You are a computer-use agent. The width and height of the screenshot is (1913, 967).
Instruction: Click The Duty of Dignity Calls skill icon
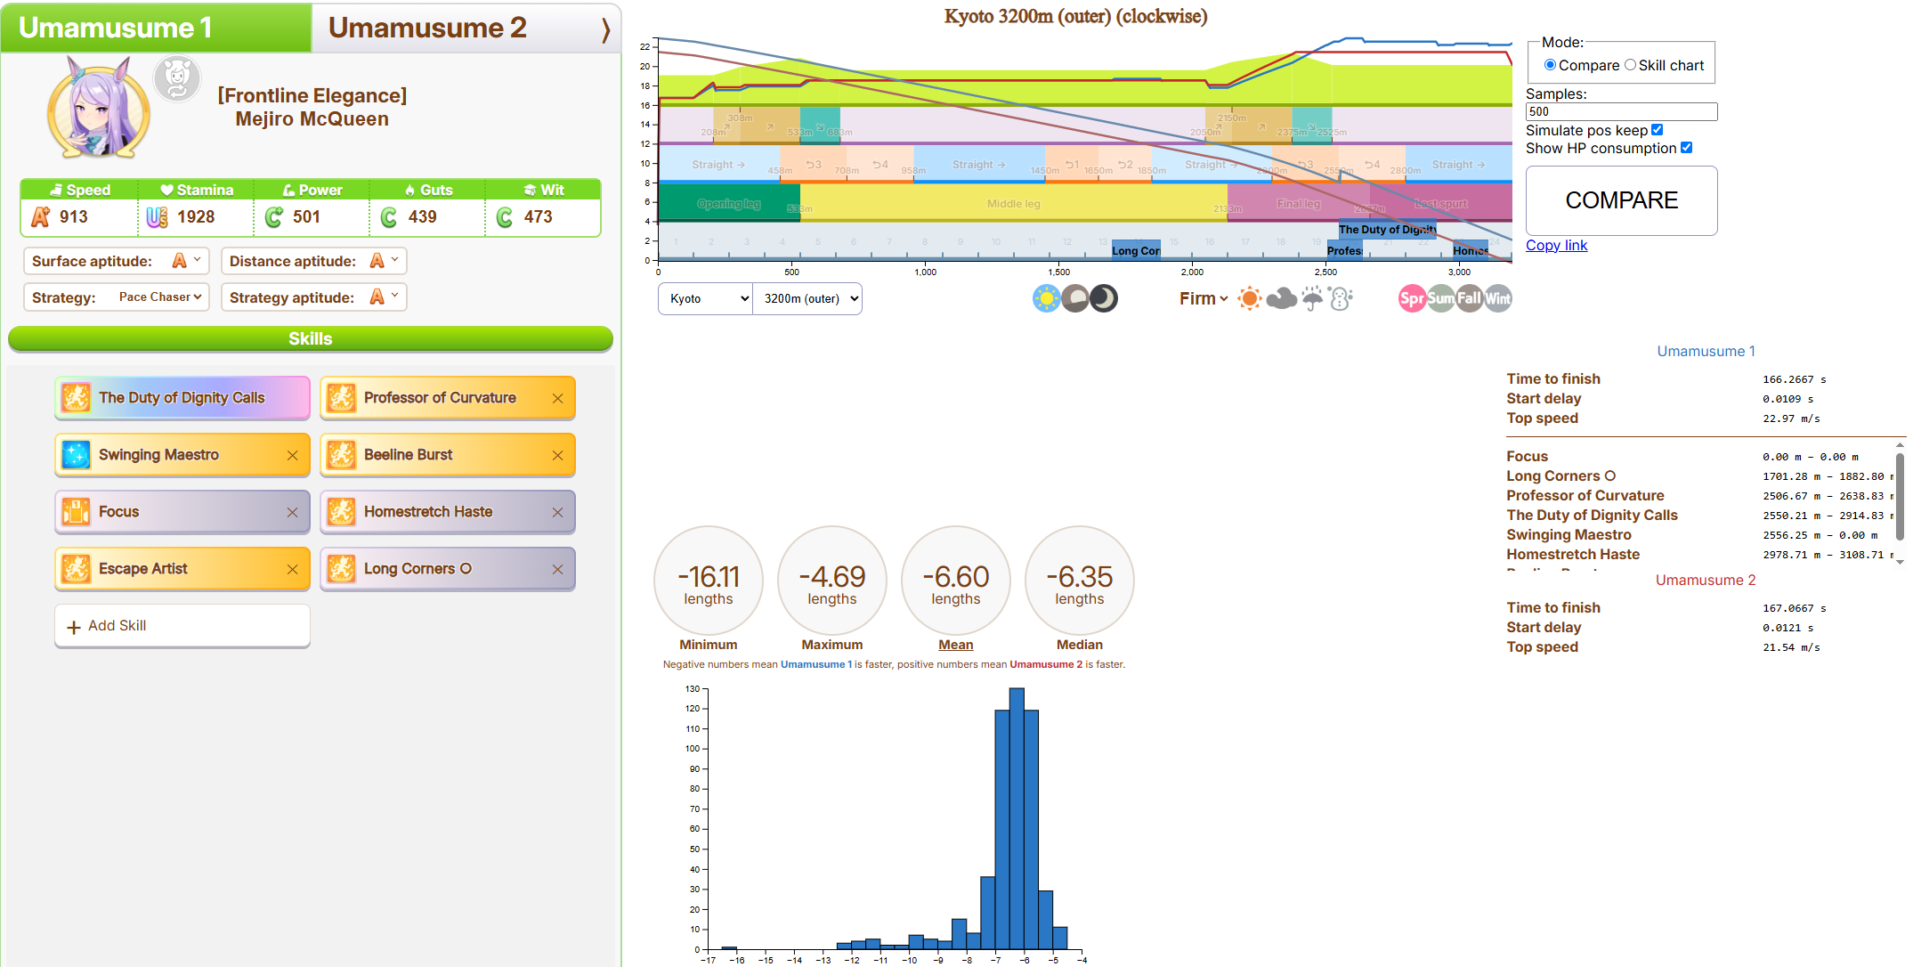77,397
